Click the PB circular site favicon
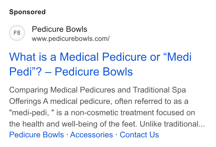 [x=17, y=33]
